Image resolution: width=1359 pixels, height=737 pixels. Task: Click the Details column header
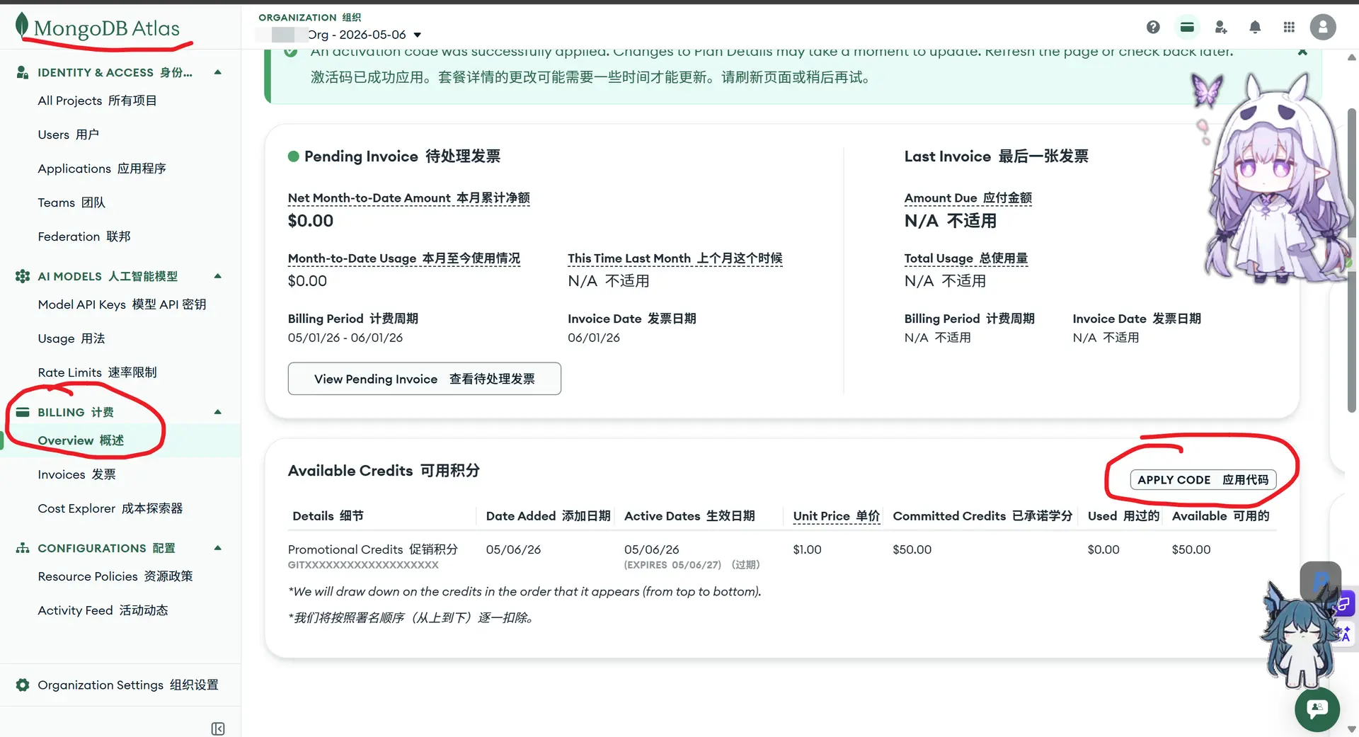(x=328, y=516)
